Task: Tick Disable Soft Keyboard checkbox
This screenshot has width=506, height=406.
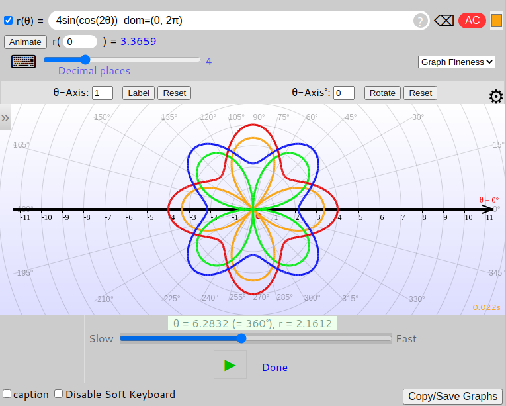Action: tap(59, 394)
